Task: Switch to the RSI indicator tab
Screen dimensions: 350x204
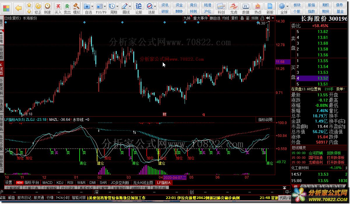Action: coord(70,183)
